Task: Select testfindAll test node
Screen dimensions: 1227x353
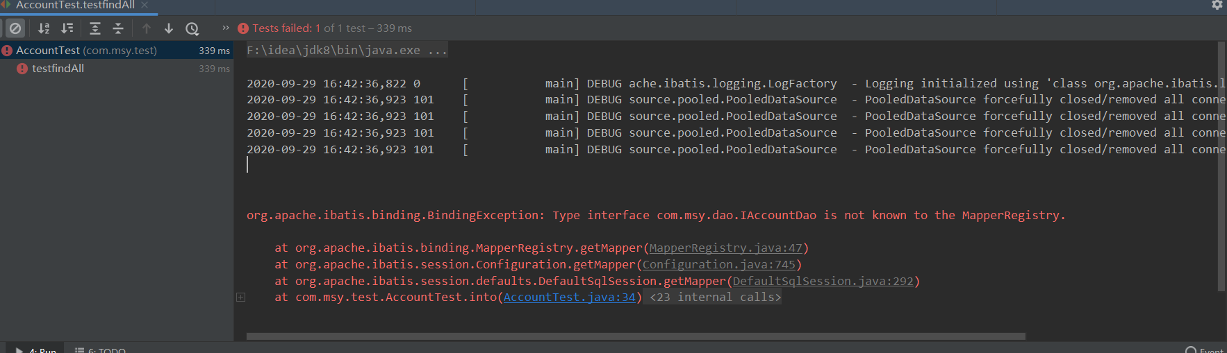Action: pyautogui.click(x=117, y=69)
